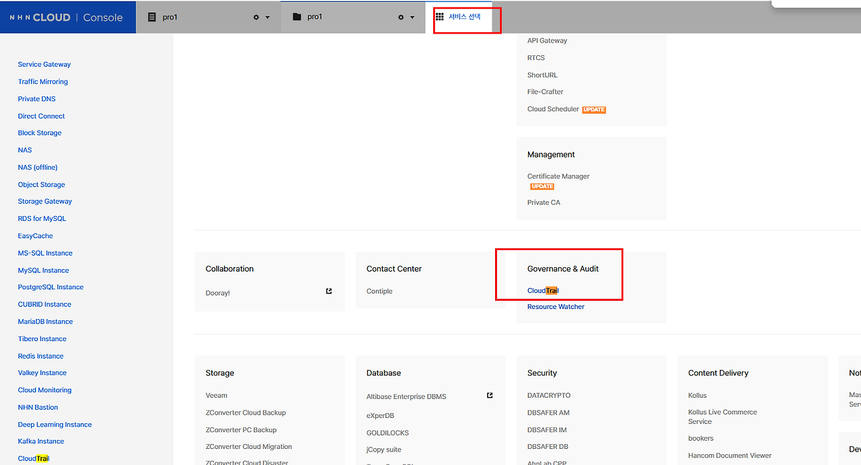Open CloudTrail under Governance & Audit

544,291
